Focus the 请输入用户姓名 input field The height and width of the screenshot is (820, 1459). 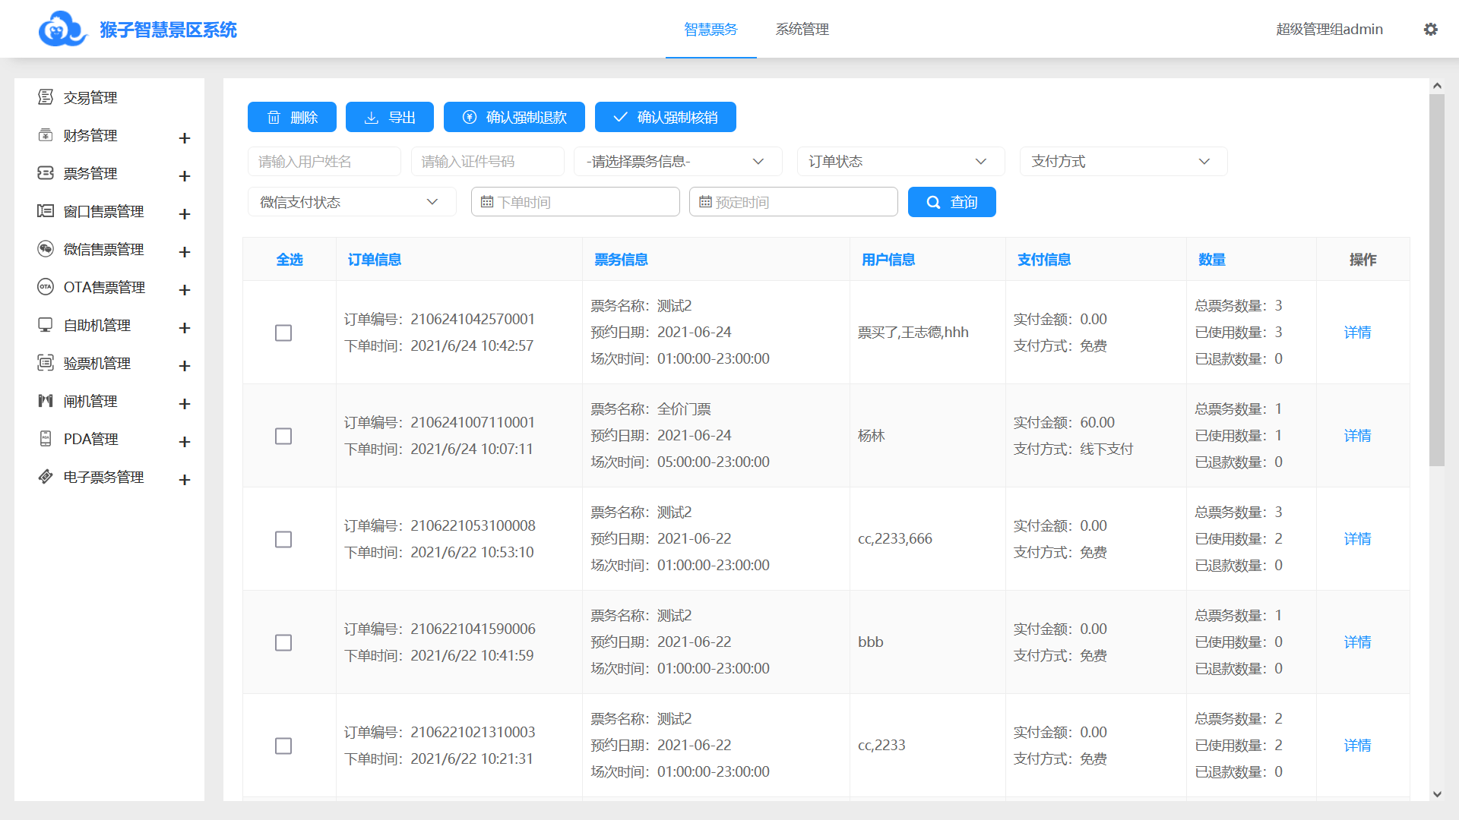324,162
